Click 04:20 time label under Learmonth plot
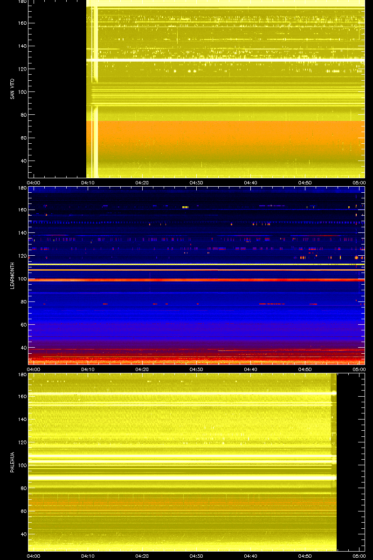Screen dimensions: 373x560 tap(142, 369)
